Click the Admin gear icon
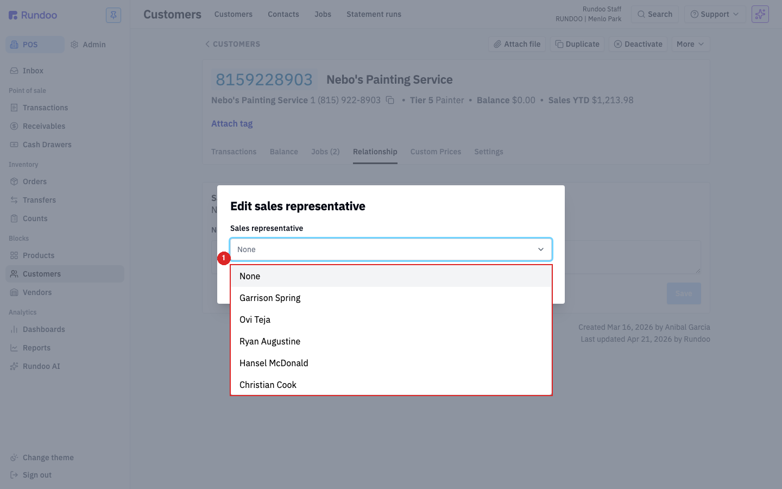Screen dimensions: 782x489 74,45
